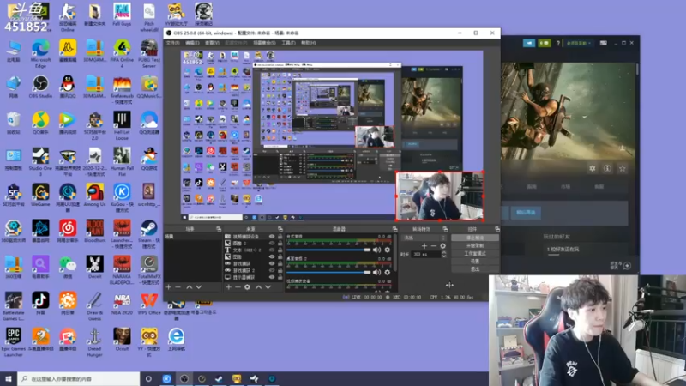Click second mixer channel volume slider
686x386 pixels.
(329, 272)
